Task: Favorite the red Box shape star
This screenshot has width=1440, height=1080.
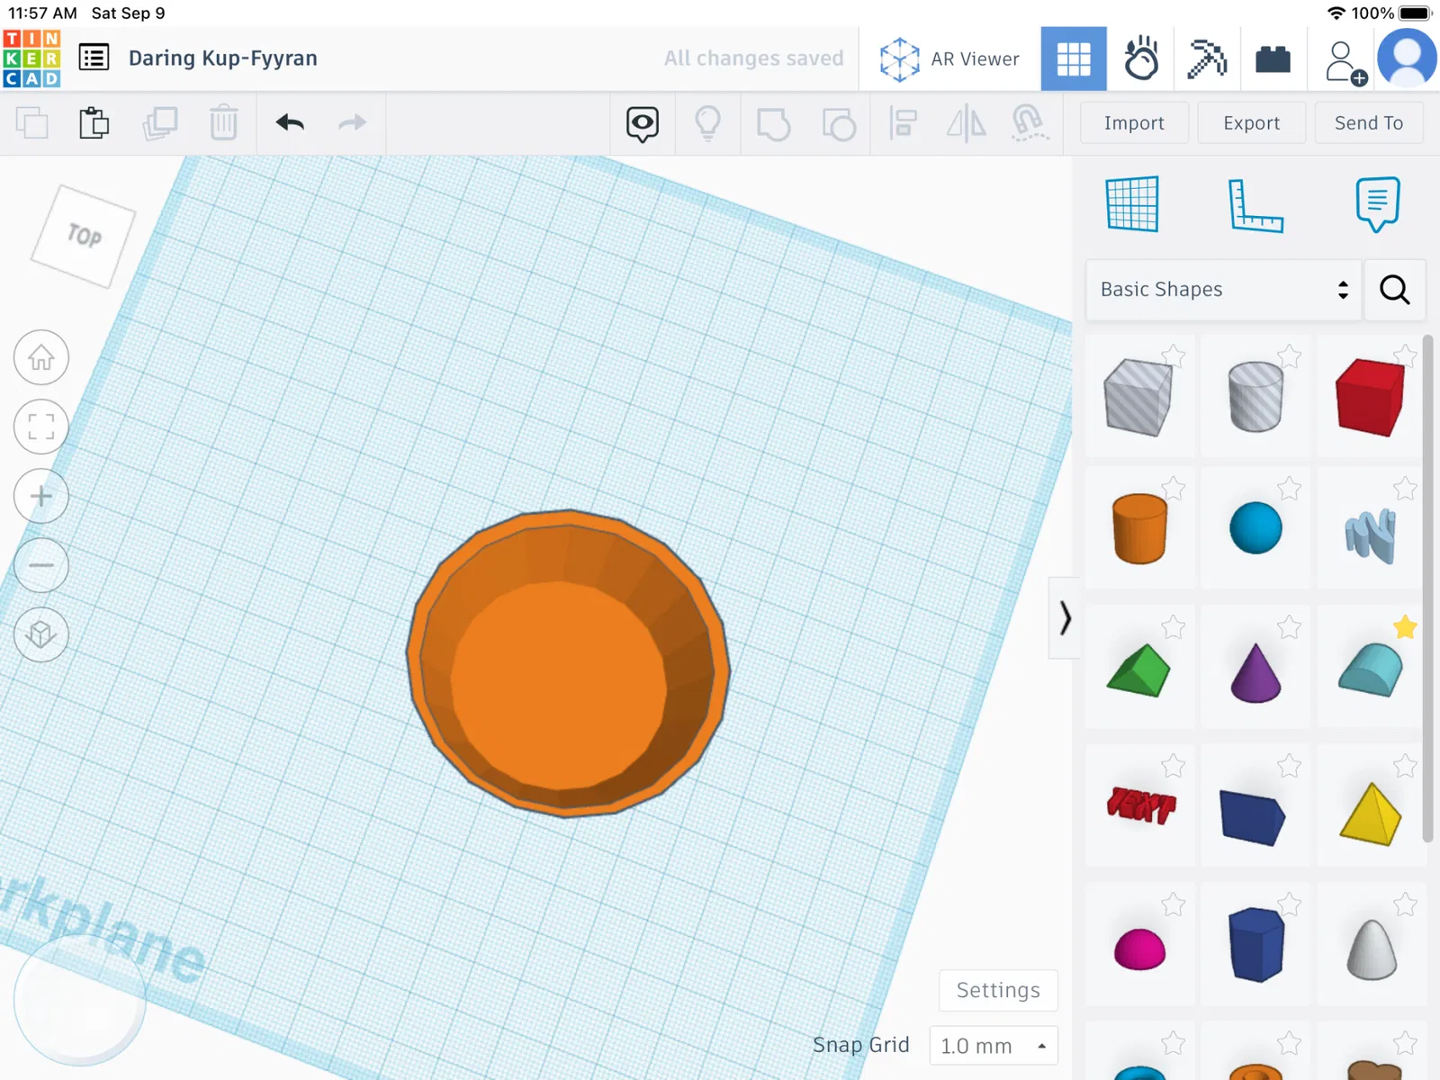Action: tap(1405, 356)
